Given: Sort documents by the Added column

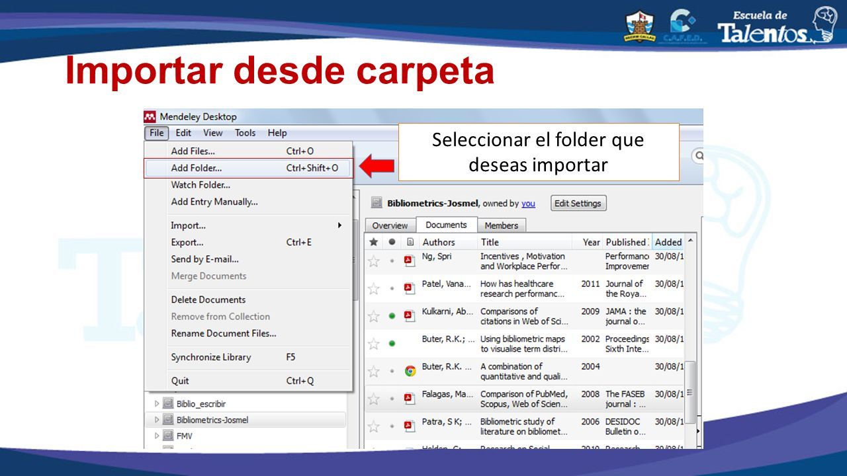Looking at the screenshot, I should [x=668, y=242].
